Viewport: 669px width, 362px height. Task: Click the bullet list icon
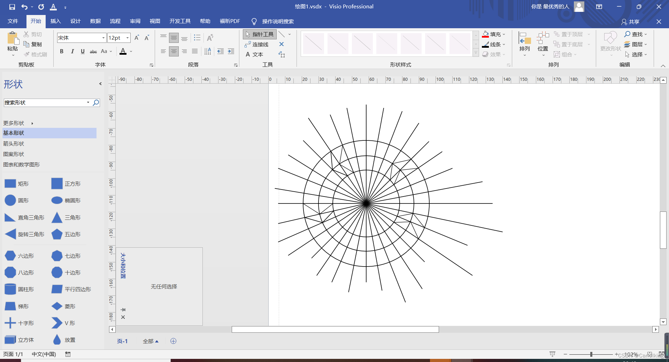pyautogui.click(x=197, y=38)
